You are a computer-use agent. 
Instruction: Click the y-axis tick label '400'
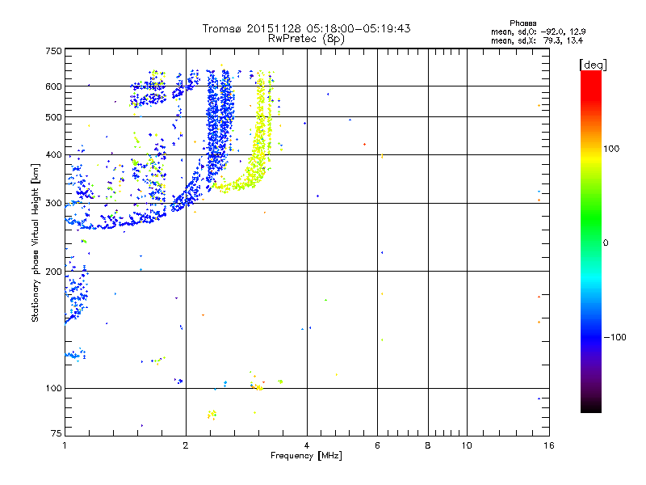[x=53, y=154]
